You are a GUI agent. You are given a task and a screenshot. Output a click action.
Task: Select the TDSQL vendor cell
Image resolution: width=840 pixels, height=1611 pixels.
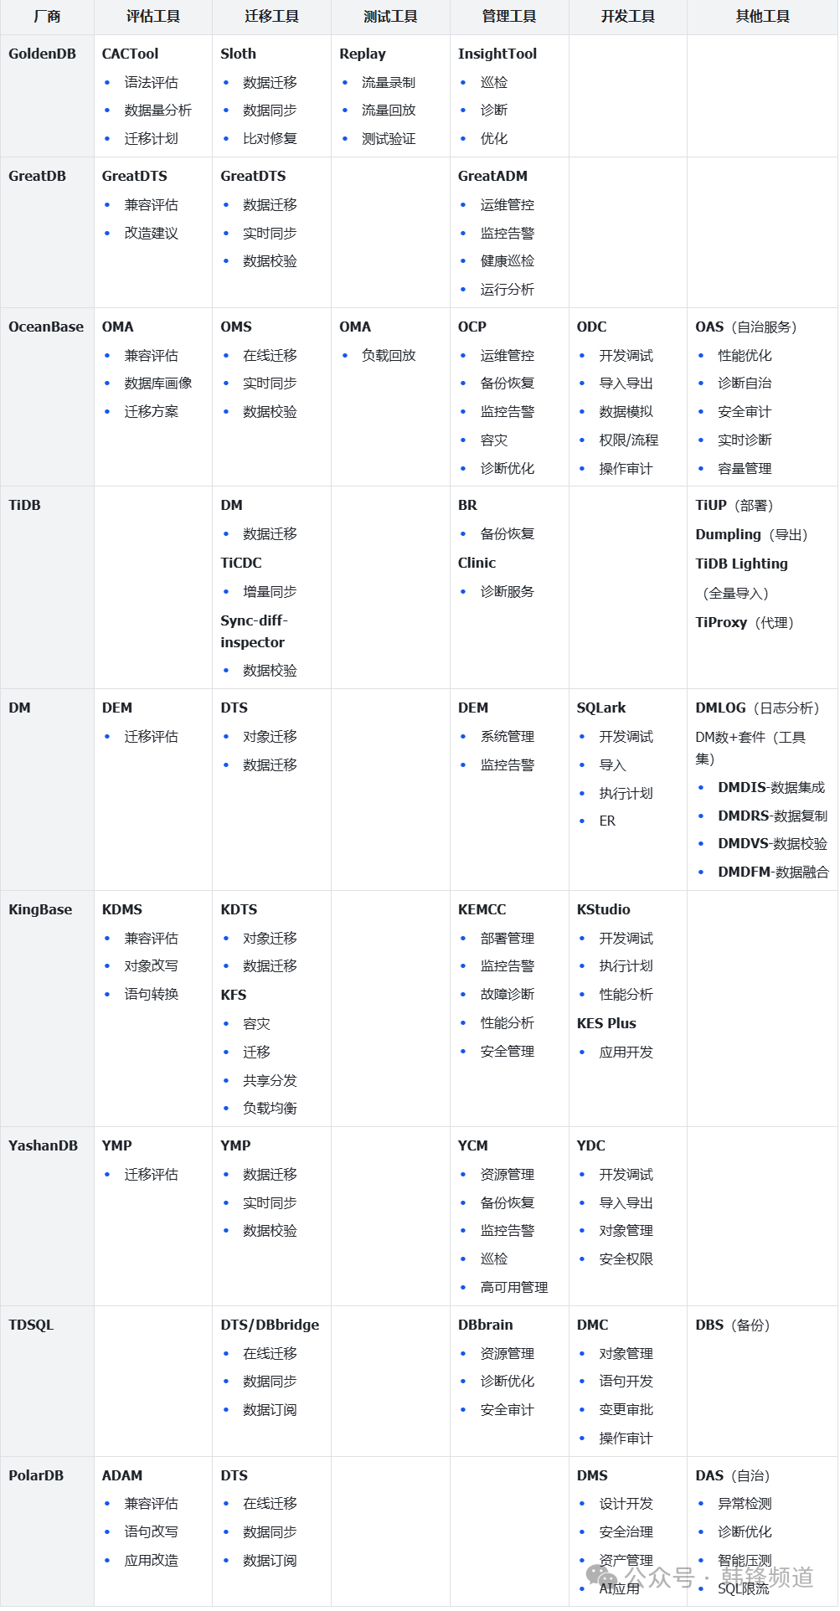tap(47, 1381)
